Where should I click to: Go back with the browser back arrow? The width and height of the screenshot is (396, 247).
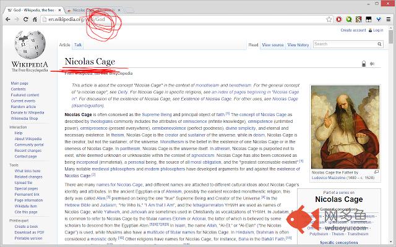[7, 19]
